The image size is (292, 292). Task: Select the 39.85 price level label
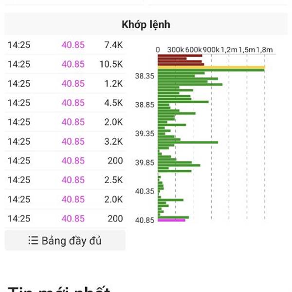(145, 163)
